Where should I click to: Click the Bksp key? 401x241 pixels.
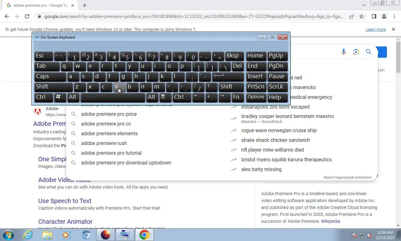click(235, 56)
